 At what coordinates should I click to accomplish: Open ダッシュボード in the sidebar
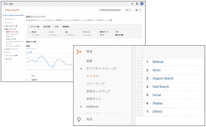(10, 19)
